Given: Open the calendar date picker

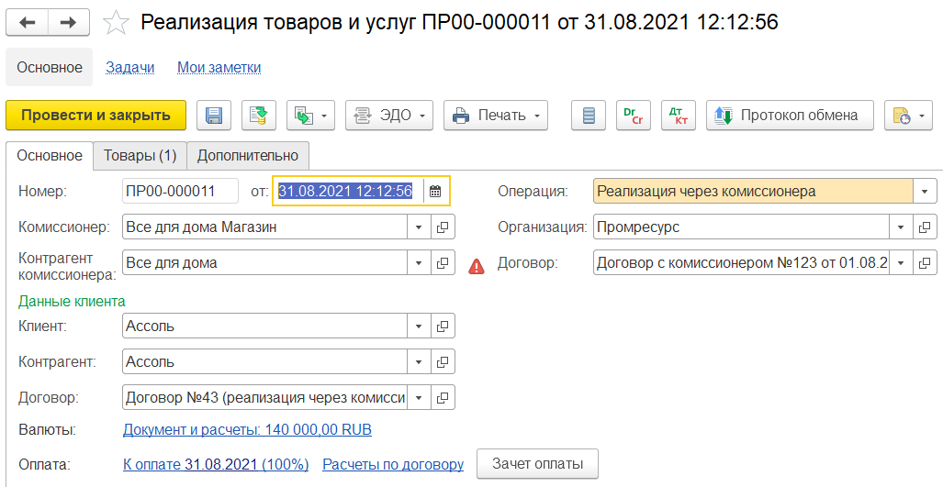Looking at the screenshot, I should pyautogui.click(x=435, y=192).
